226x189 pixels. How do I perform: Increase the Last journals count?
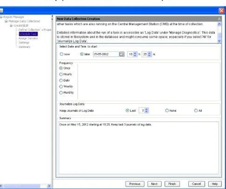click(x=146, y=109)
